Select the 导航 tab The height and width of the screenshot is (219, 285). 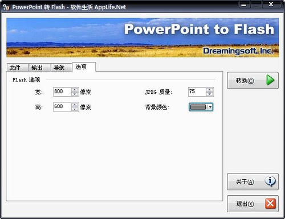point(62,68)
